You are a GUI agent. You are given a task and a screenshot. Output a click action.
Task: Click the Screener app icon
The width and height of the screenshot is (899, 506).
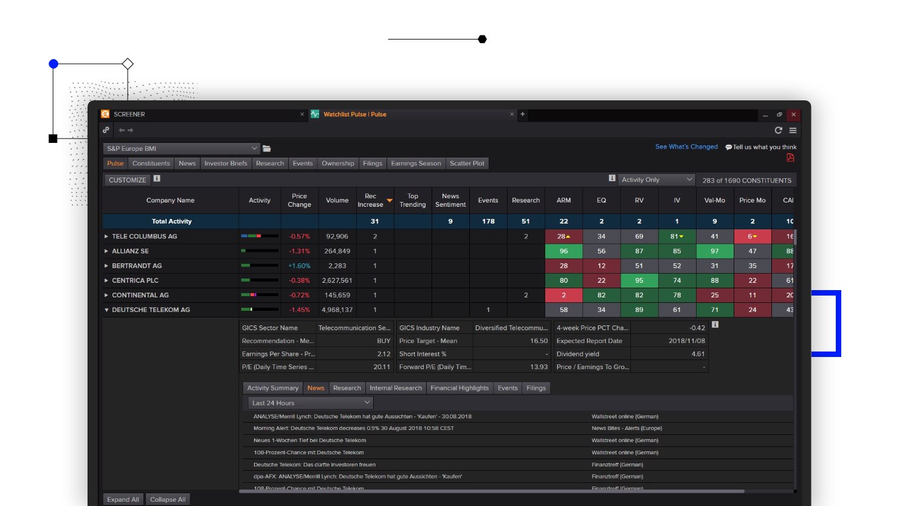click(x=105, y=114)
